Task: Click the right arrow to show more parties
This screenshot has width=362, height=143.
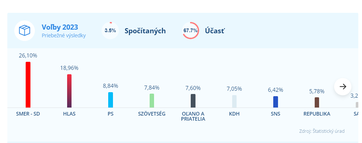Action: [x=343, y=87]
